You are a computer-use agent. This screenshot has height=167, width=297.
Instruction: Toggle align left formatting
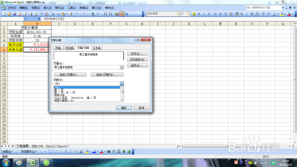[x=215, y=14]
